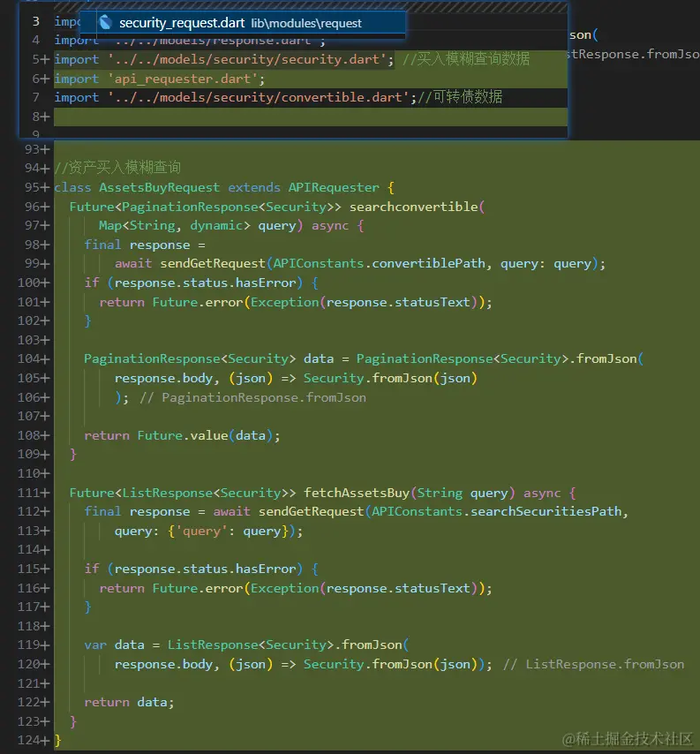Click APIRequester on the class declaration line
Screen dimensions: 700x754
pos(334,187)
